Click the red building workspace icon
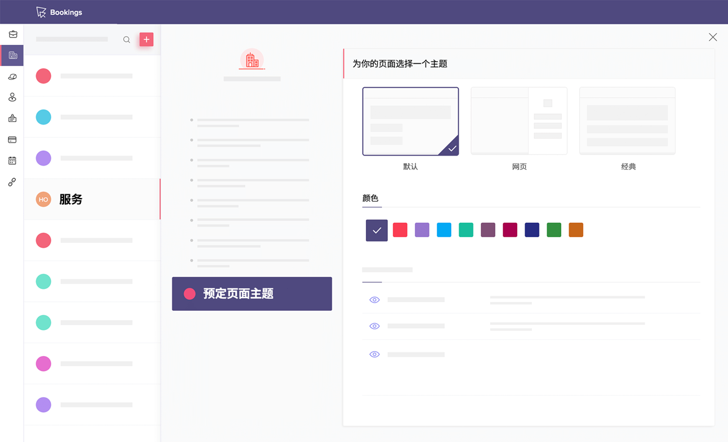Screen dimensions: 728x442 coord(251,59)
